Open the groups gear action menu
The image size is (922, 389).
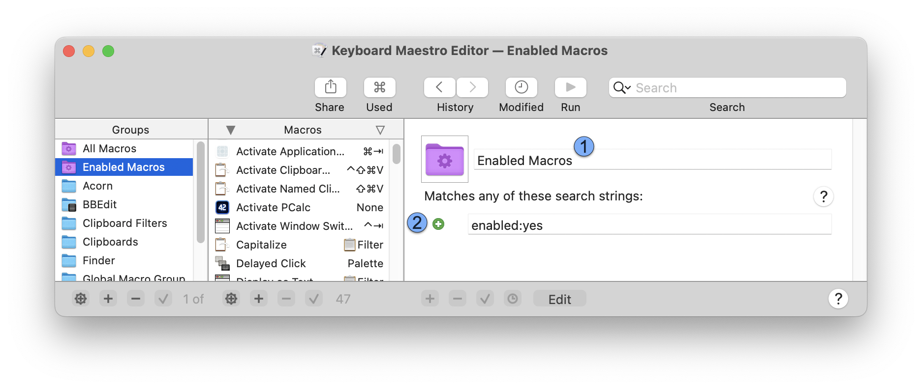pyautogui.click(x=81, y=299)
